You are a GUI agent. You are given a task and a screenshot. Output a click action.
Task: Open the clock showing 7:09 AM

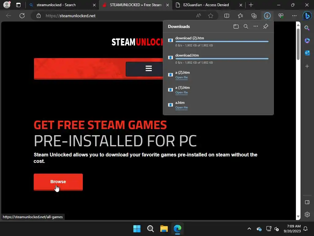[292, 229]
